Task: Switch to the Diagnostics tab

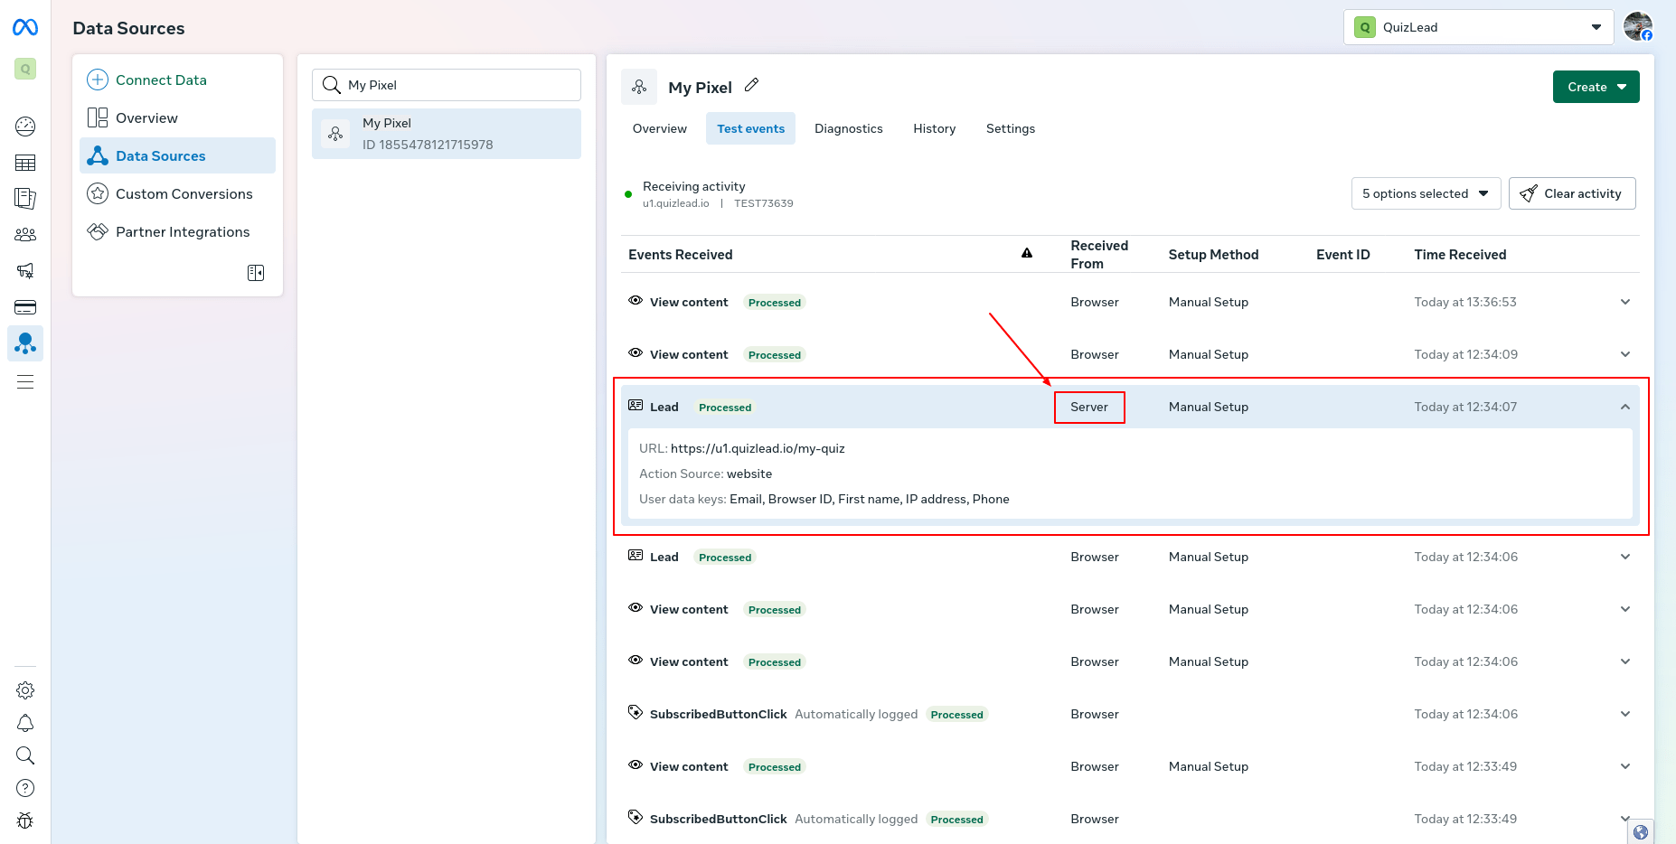Action: click(849, 128)
